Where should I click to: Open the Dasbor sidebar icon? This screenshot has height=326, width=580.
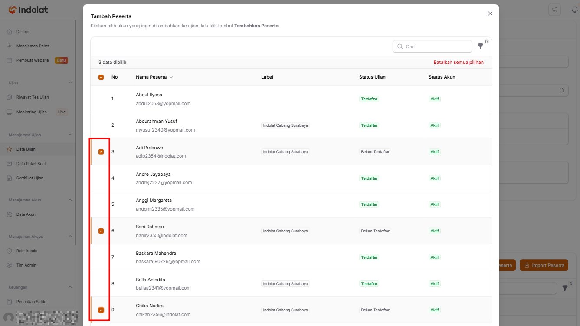click(9, 32)
